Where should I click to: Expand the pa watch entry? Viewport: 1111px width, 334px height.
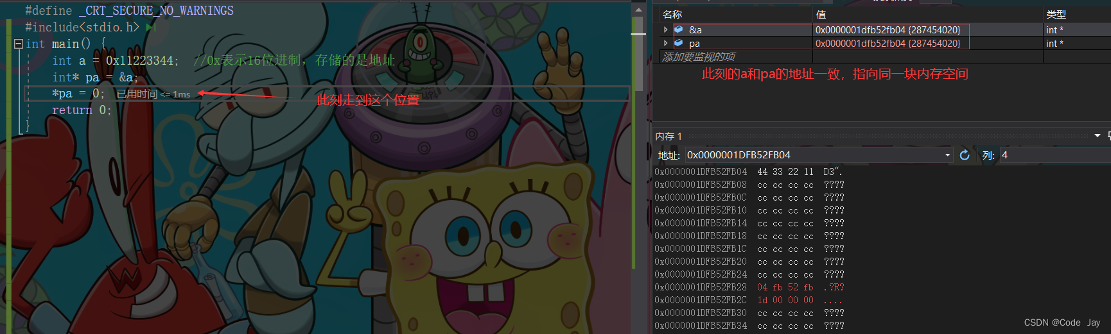(665, 43)
